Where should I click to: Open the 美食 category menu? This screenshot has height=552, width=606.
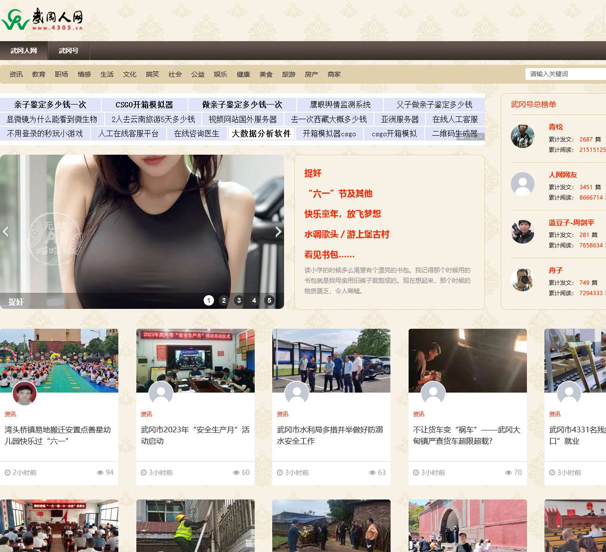coord(266,74)
